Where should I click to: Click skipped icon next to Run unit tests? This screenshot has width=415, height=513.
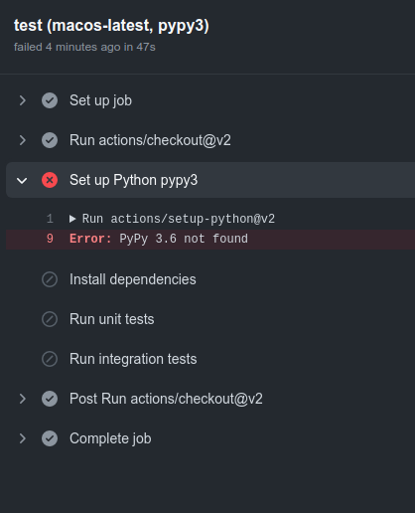tap(50, 319)
